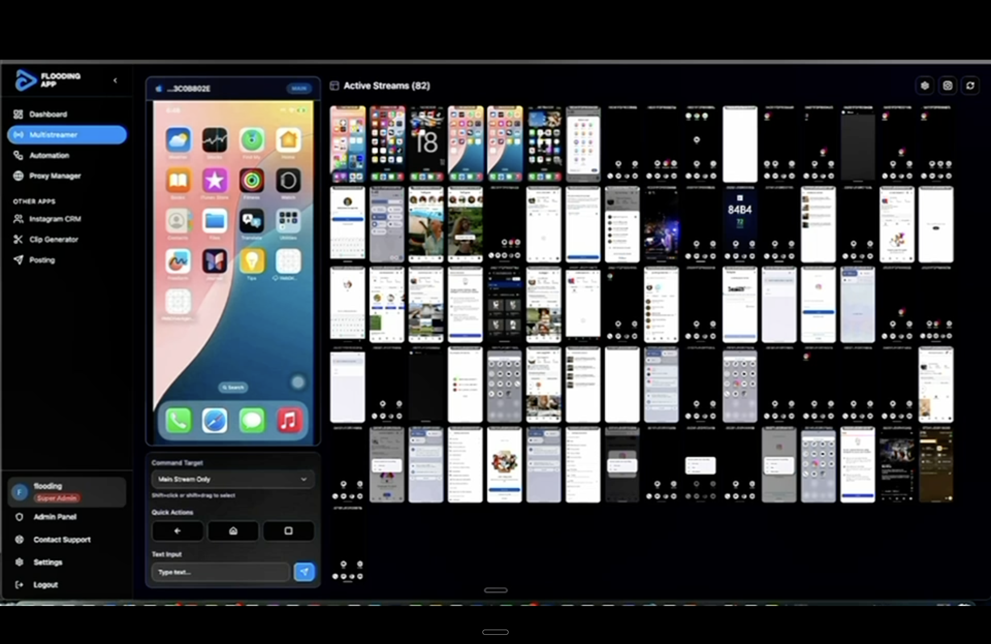Tap the Tips lightbulb app
Viewport: 991px width, 644px height.
pyautogui.click(x=251, y=261)
